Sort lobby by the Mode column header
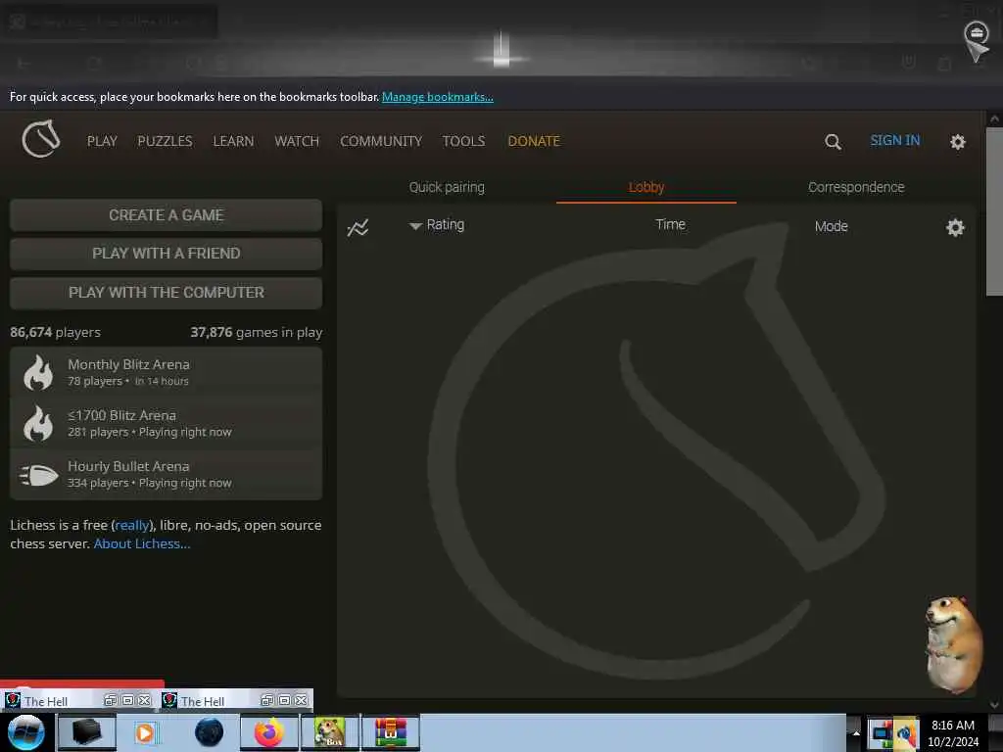The image size is (1003, 752). (x=831, y=226)
